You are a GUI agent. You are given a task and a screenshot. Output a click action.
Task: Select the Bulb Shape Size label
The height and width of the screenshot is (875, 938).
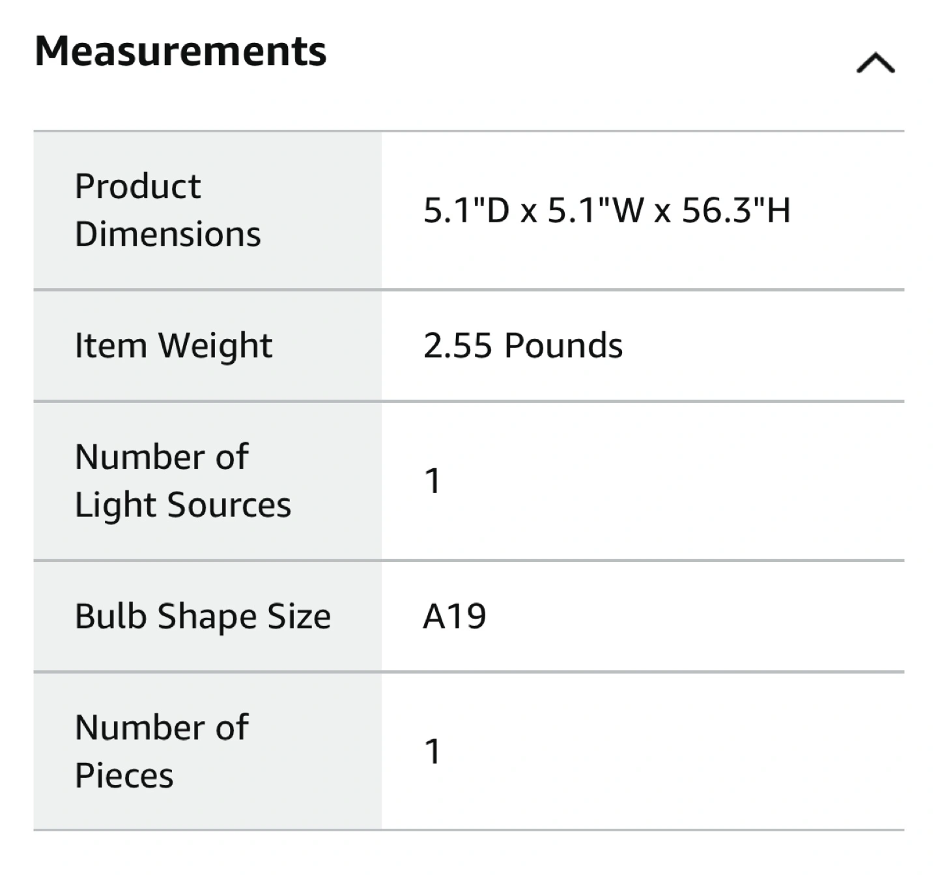coord(203,616)
